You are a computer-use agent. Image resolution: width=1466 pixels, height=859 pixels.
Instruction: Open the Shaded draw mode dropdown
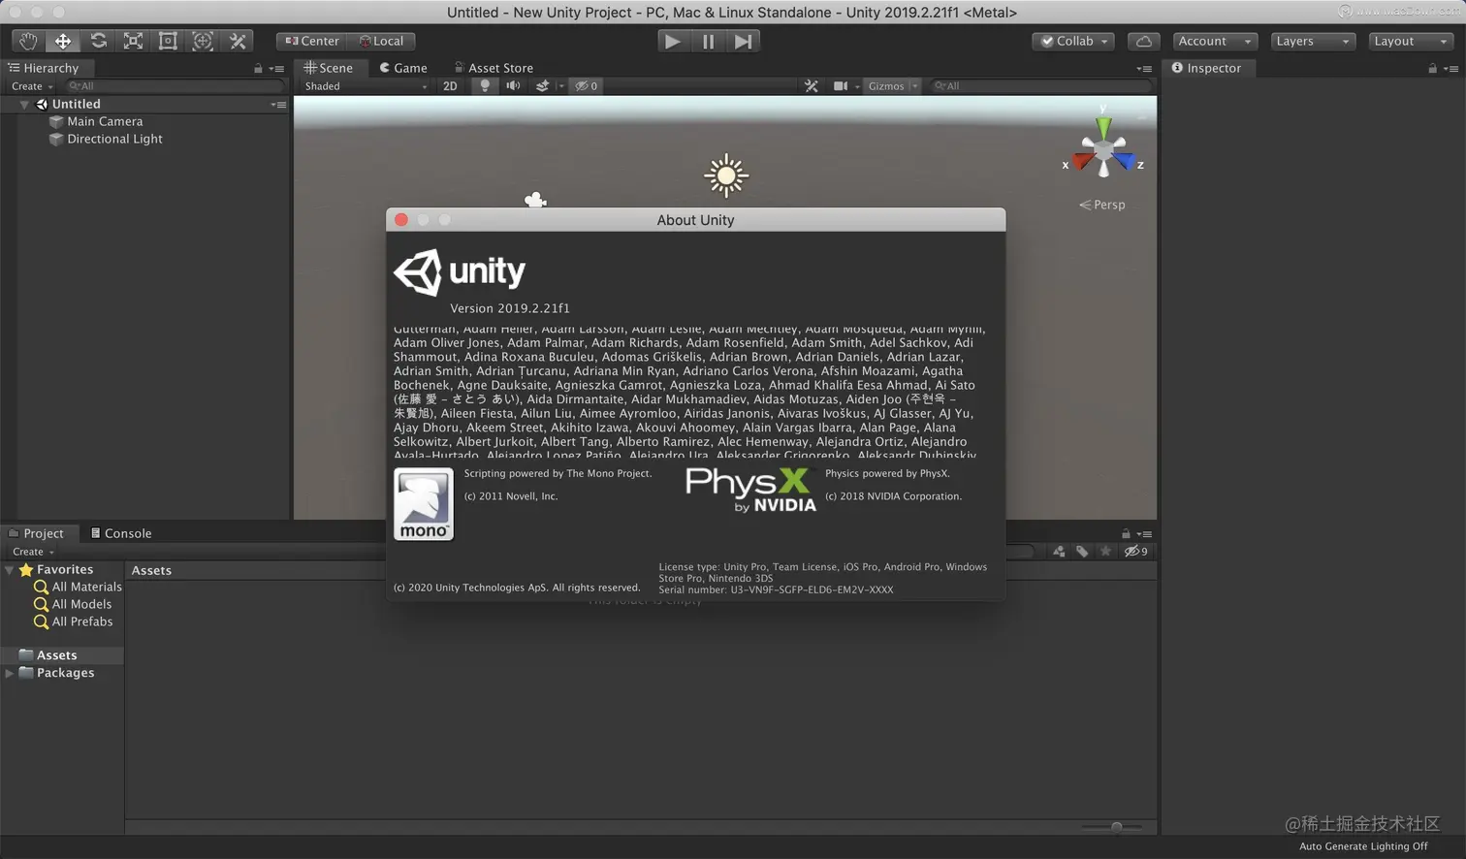click(x=366, y=86)
